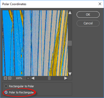Click the "Rectangular to Polar" text label
104x98 pixels.
[21, 86]
